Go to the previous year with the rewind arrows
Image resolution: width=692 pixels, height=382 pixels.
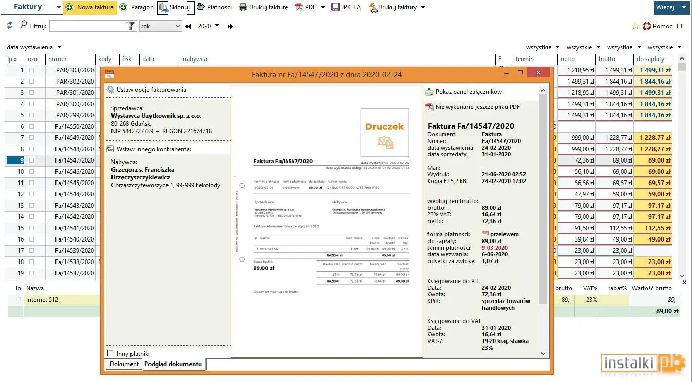(x=189, y=26)
